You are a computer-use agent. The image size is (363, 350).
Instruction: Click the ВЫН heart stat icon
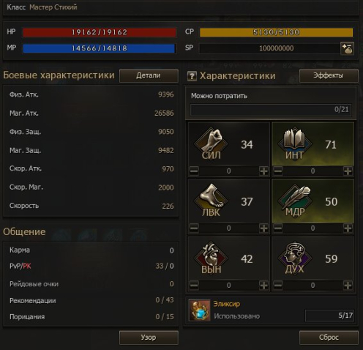212,258
